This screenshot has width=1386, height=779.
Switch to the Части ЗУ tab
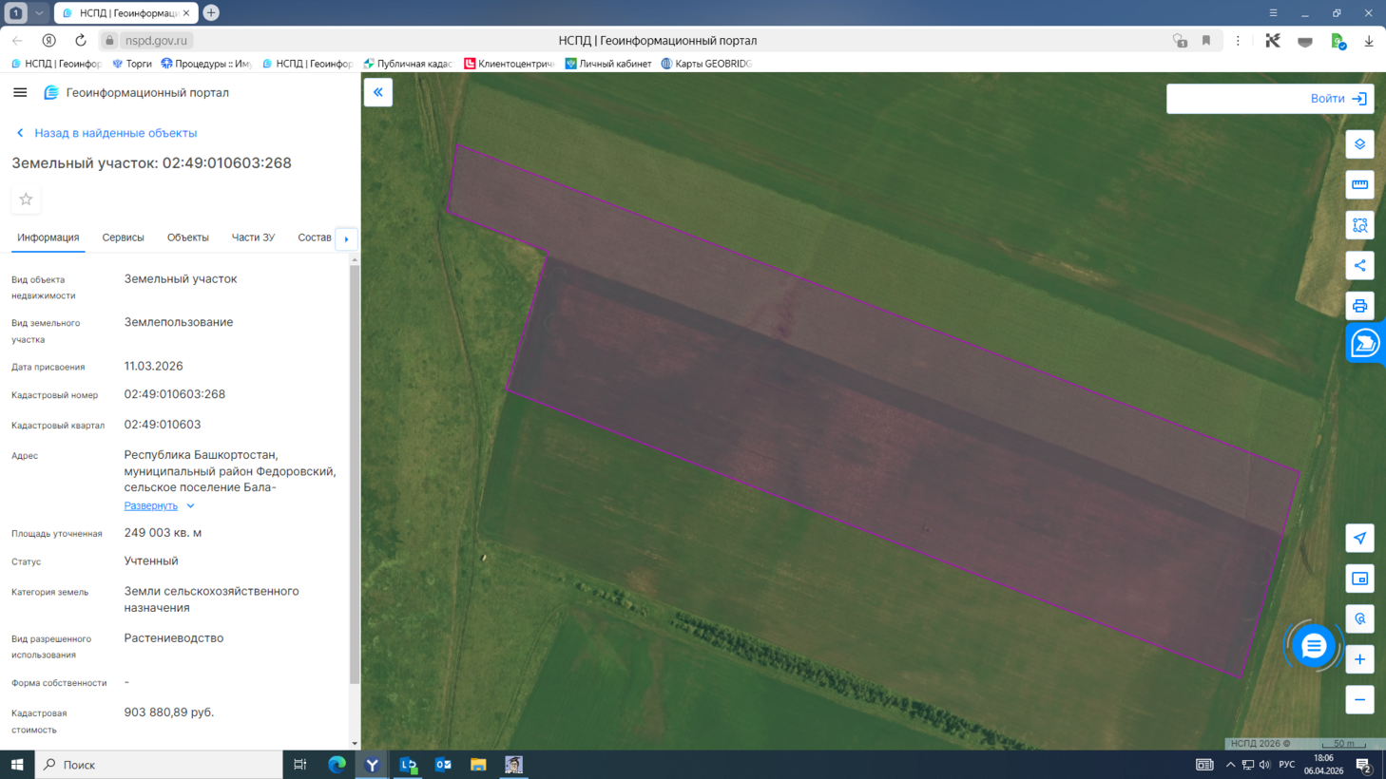click(x=253, y=237)
